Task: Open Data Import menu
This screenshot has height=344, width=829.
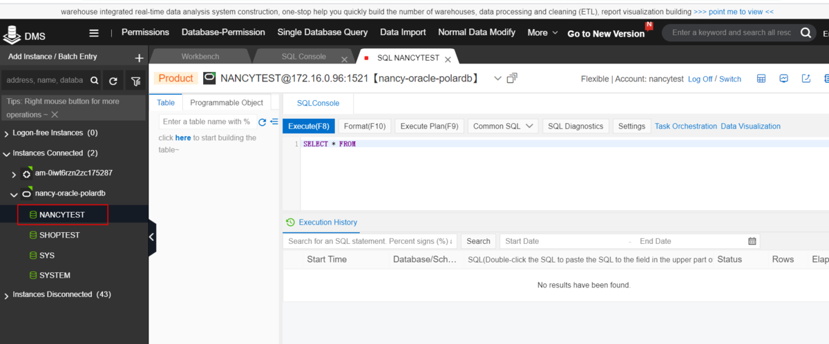Action: [x=403, y=32]
